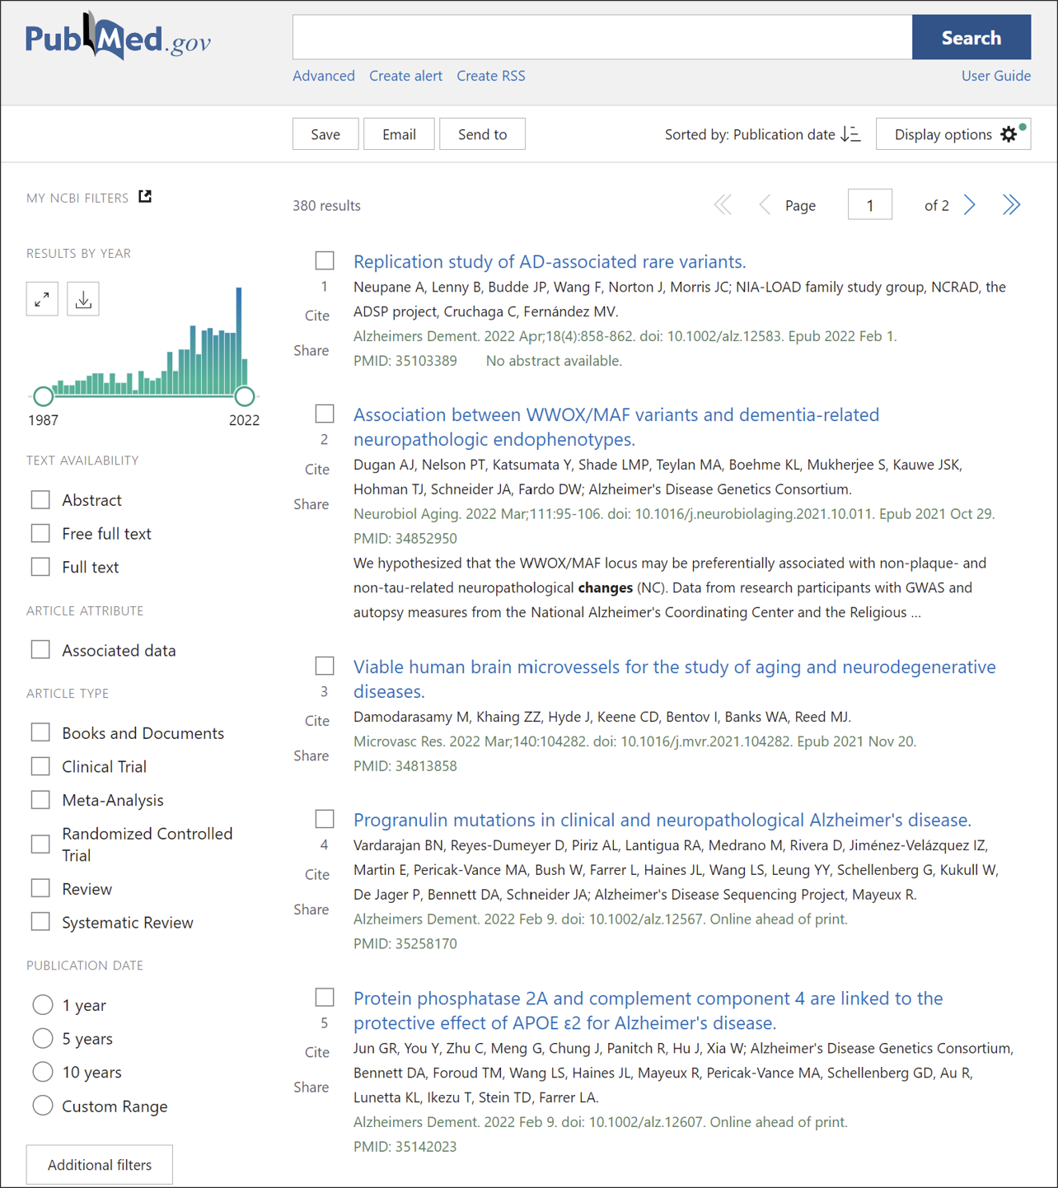The width and height of the screenshot is (1058, 1188).
Task: Open Association between WWOX/MAF variants article
Action: click(x=616, y=427)
